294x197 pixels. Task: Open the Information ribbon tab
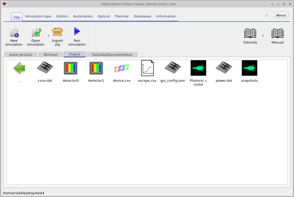point(166,16)
